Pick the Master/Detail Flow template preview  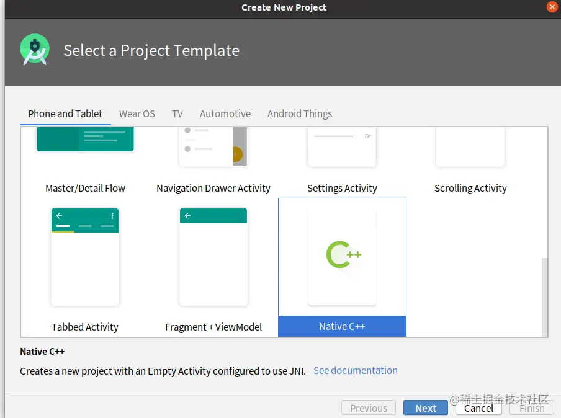[85, 140]
